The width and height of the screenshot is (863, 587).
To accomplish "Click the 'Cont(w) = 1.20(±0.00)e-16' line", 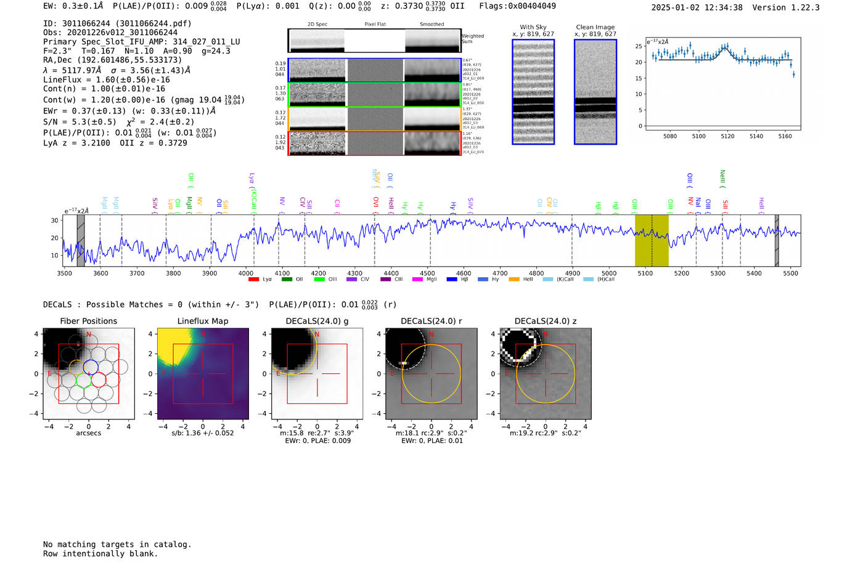I will 144,100.
